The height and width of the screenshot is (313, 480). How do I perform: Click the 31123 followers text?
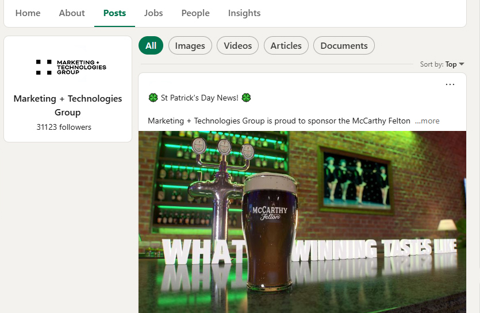[x=64, y=127]
